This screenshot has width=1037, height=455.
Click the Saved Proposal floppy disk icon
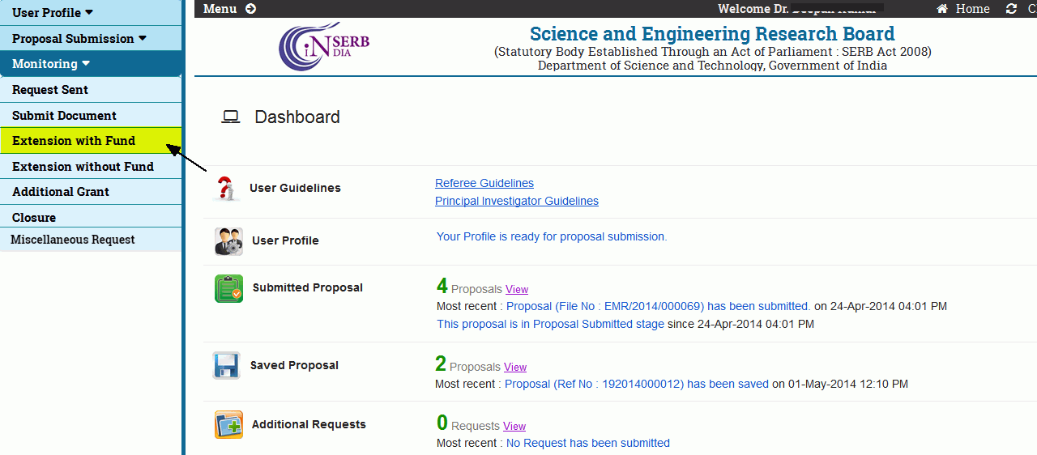tap(227, 365)
